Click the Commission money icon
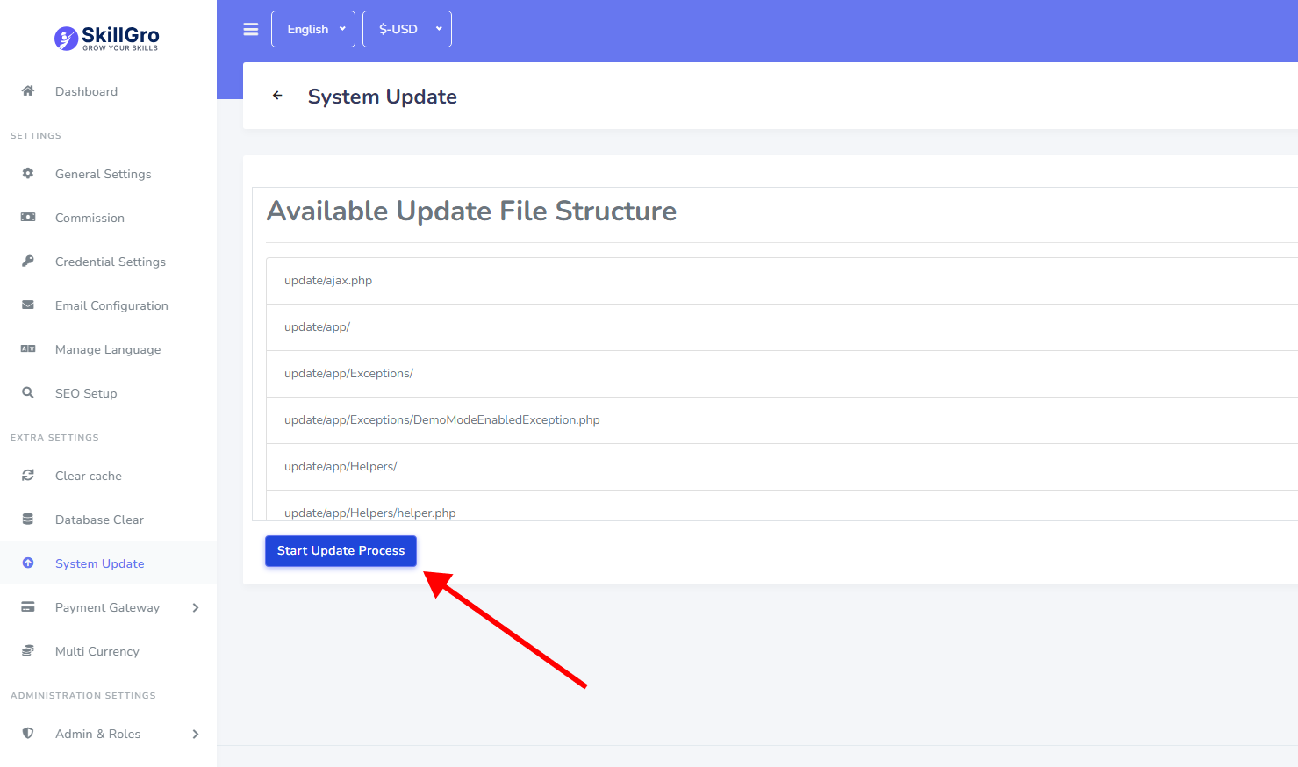 28,218
